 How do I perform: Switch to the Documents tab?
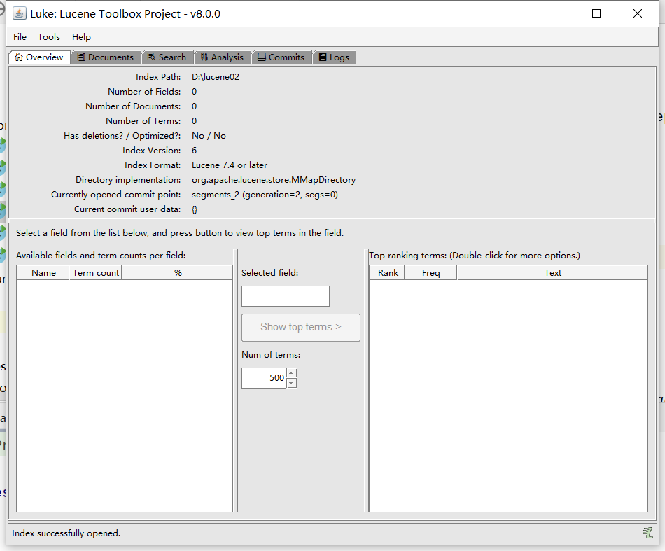point(106,57)
